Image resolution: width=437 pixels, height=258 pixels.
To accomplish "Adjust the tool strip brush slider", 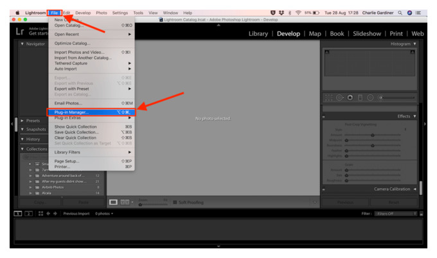I will tap(398, 98).
